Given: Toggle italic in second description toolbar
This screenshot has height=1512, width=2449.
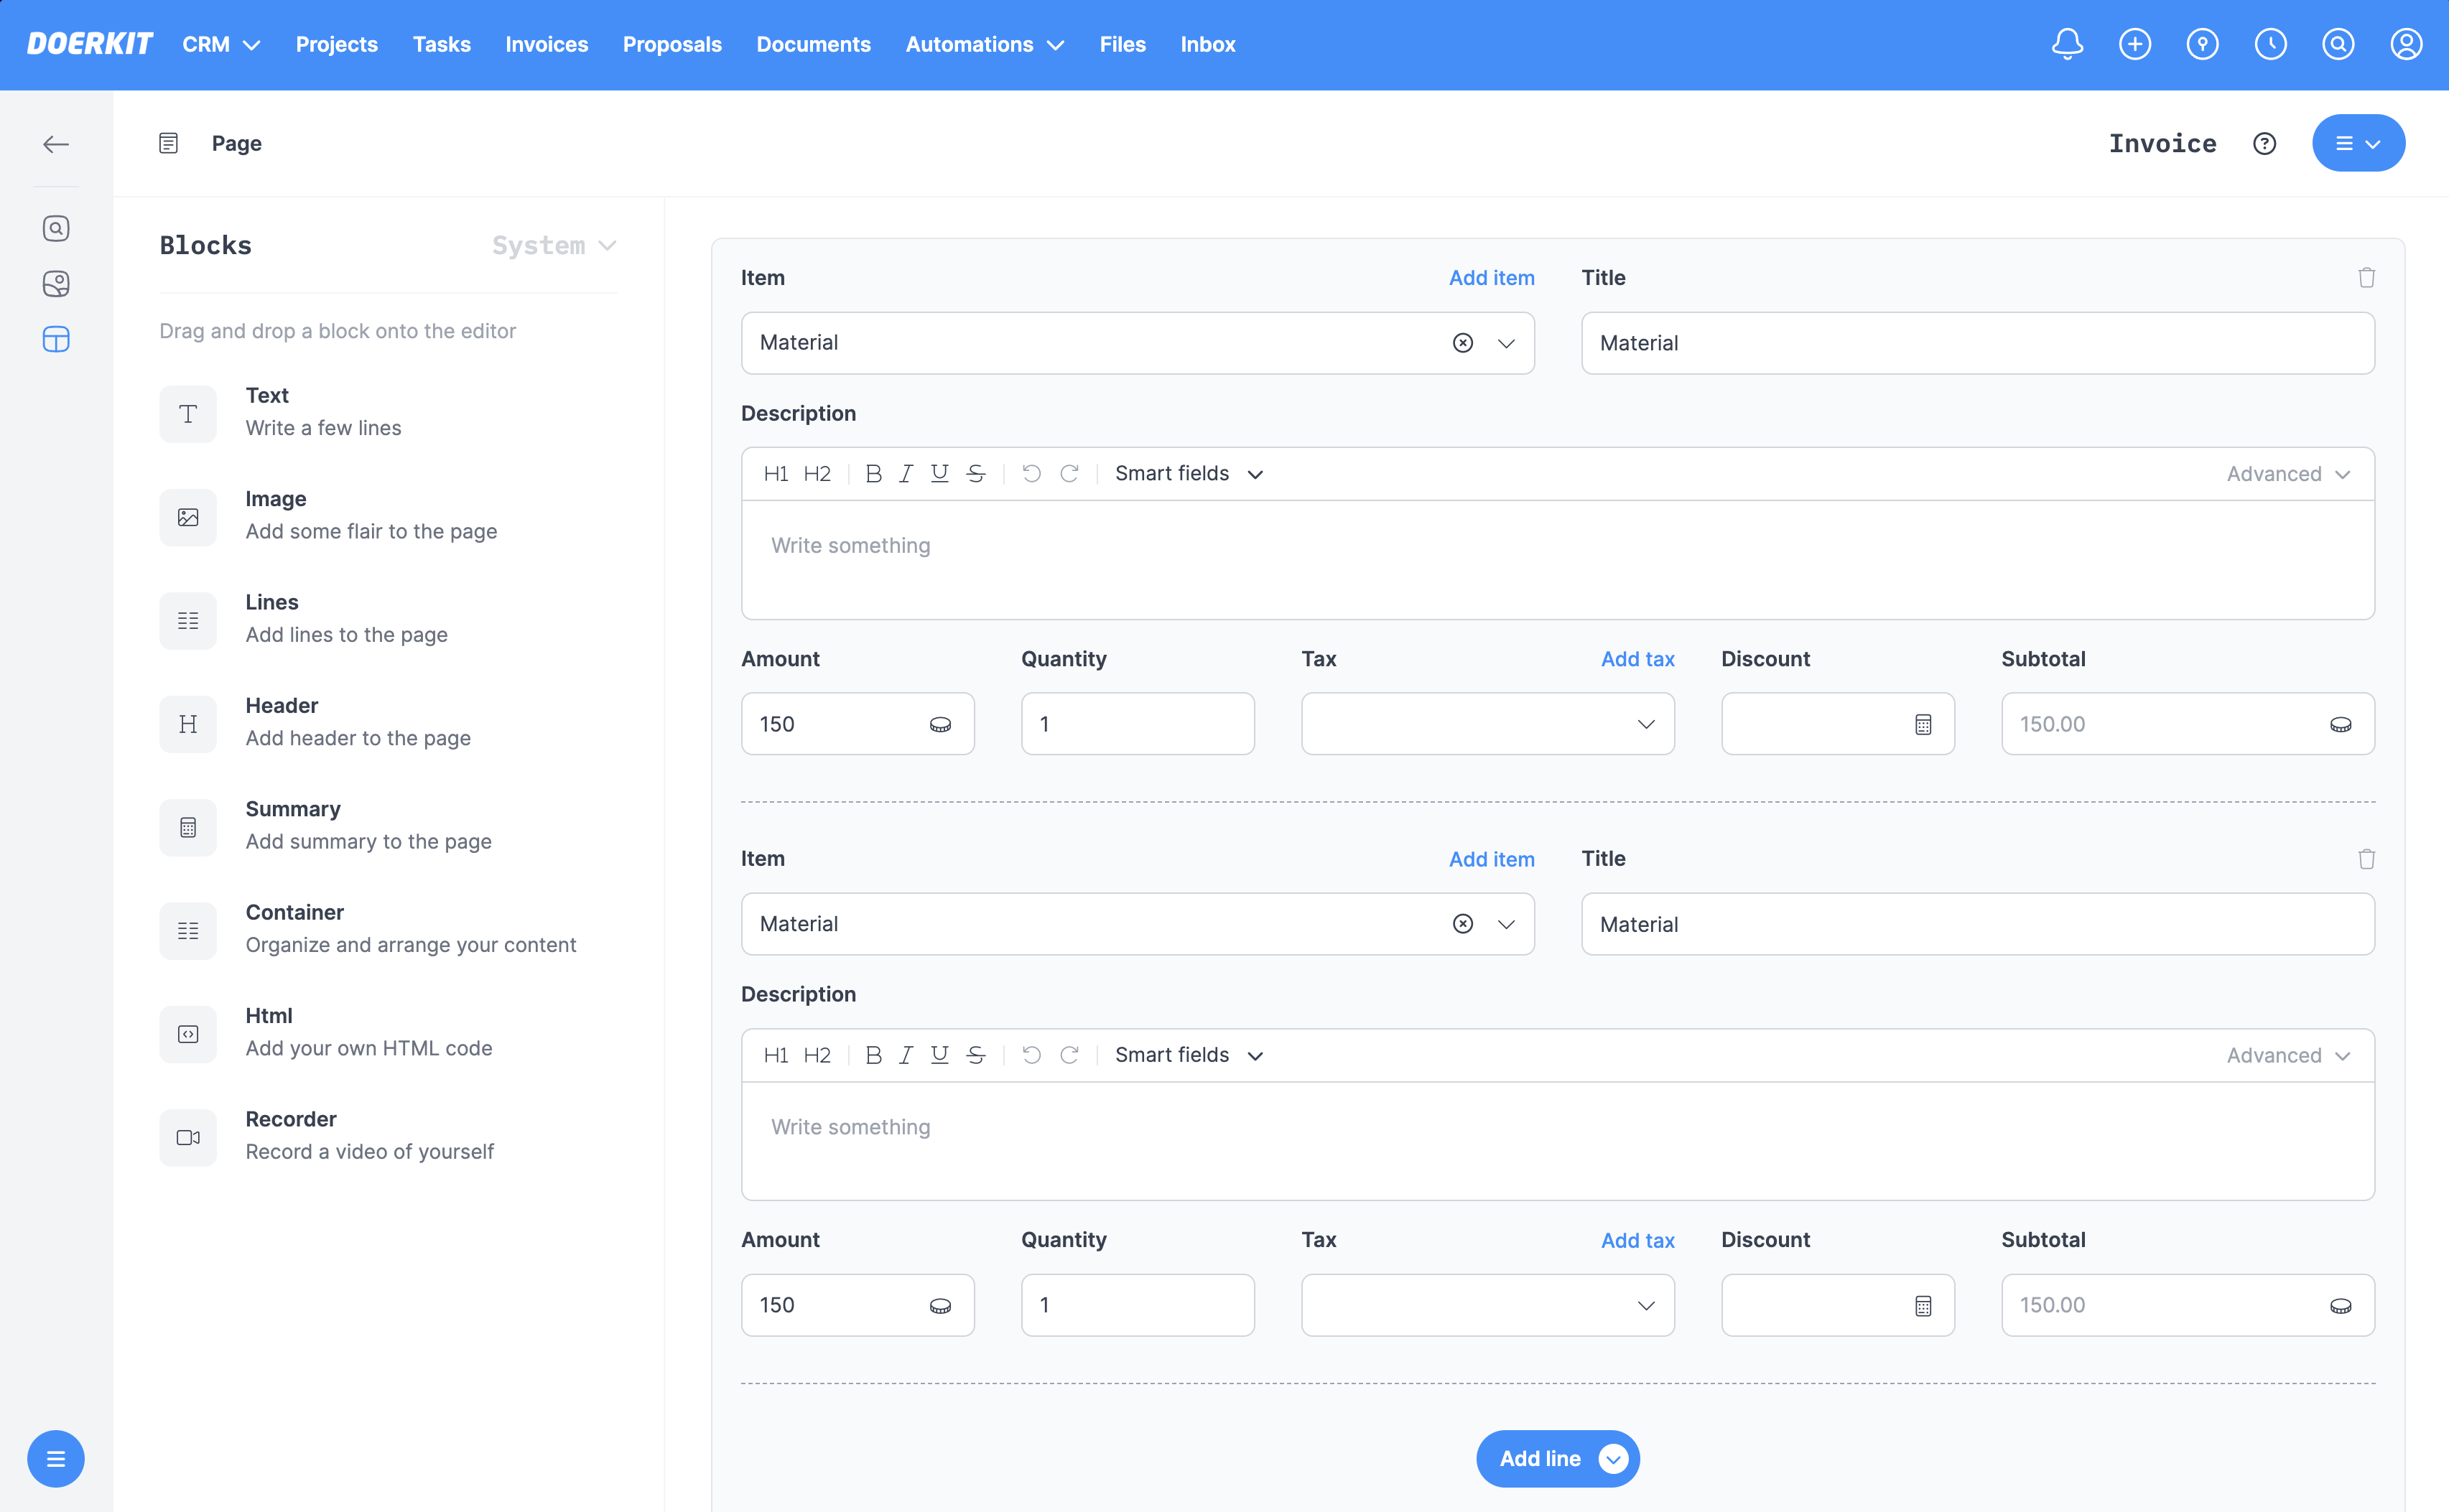Looking at the screenshot, I should pyautogui.click(x=905, y=1055).
